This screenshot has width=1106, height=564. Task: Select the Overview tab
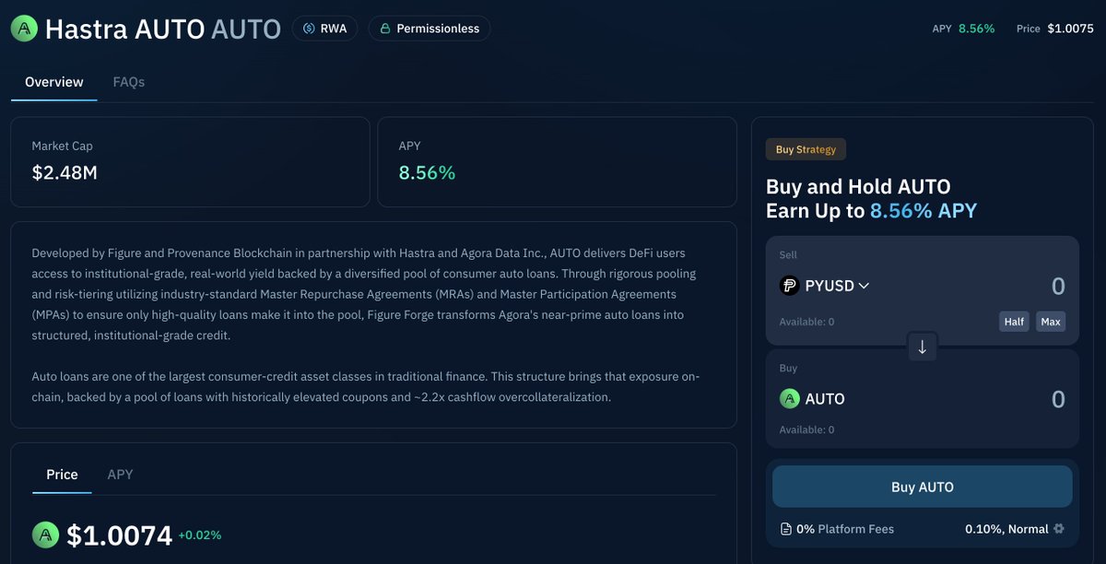[54, 82]
